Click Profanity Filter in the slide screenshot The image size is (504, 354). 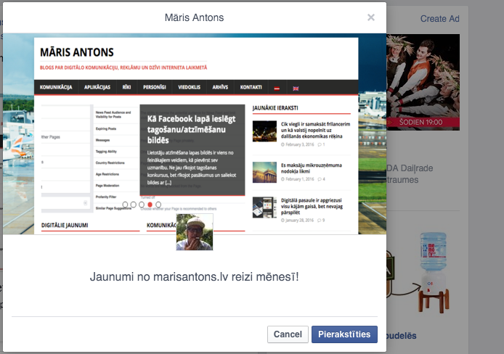pos(106,197)
